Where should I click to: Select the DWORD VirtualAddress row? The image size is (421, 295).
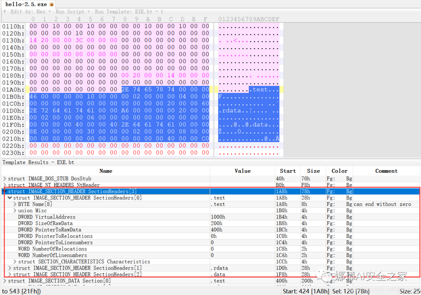[x=210, y=217]
